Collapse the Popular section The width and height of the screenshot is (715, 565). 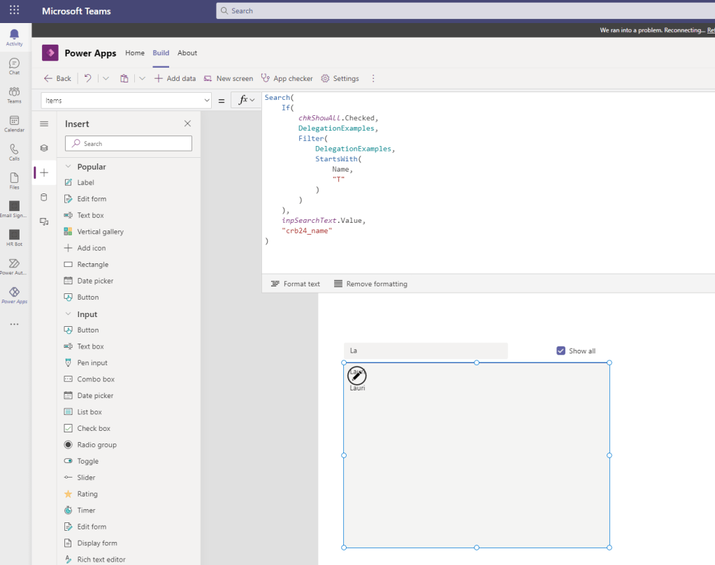coord(68,167)
